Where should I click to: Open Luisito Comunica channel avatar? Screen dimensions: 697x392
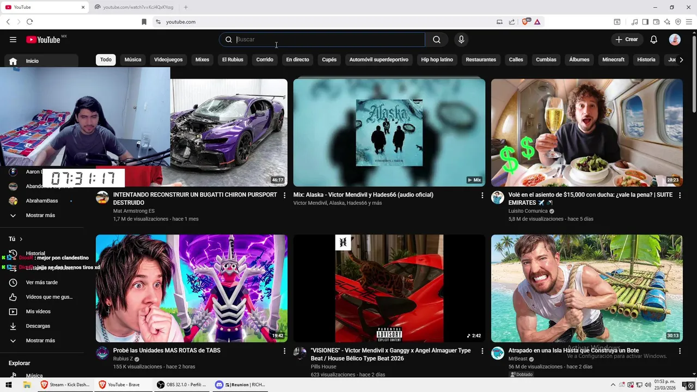tap(498, 197)
